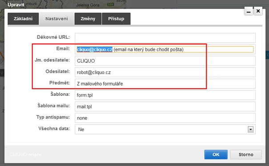Click the CLIQUO engine footer text
This screenshot has width=269, height=166.
click(x=26, y=154)
